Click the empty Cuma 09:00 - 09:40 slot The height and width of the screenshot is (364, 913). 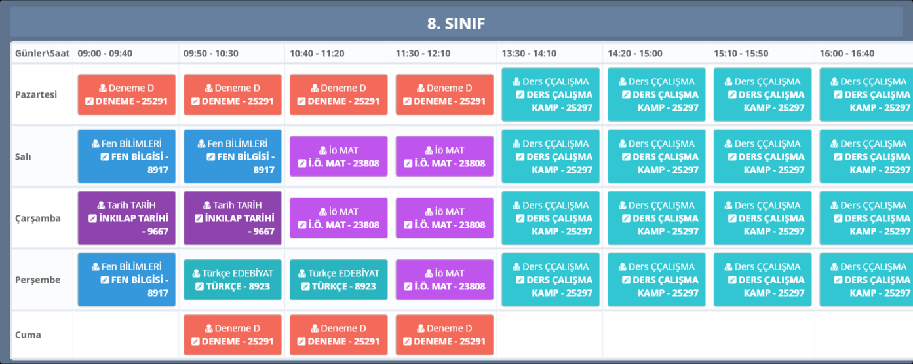pos(126,335)
